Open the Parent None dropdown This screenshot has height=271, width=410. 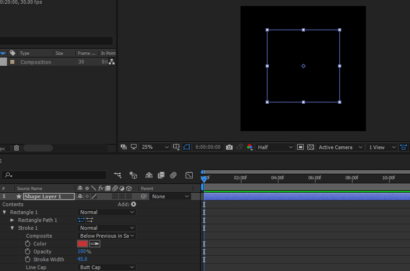[x=170, y=196]
